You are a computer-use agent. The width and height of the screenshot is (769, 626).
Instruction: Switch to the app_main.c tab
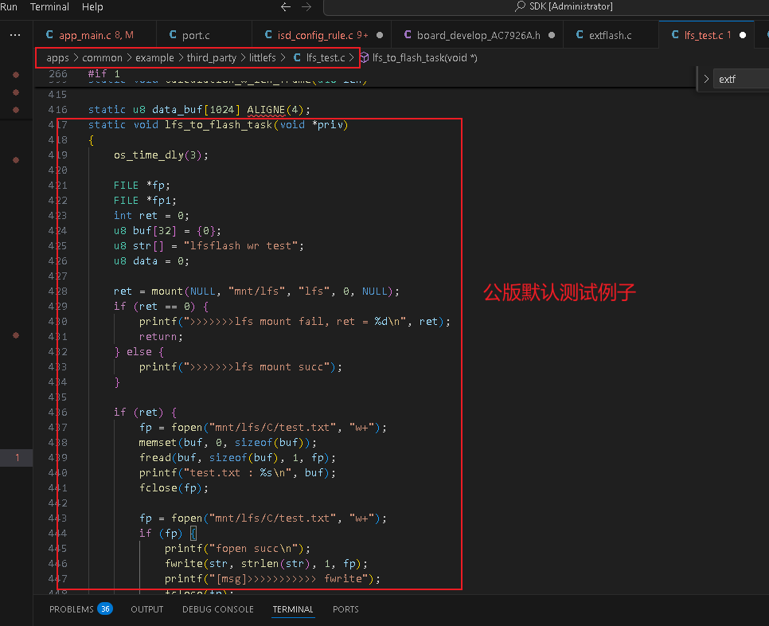[x=95, y=35]
